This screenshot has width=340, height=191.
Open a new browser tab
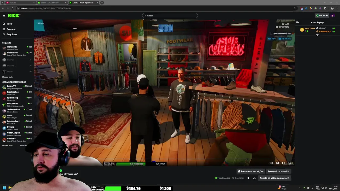point(102,3)
